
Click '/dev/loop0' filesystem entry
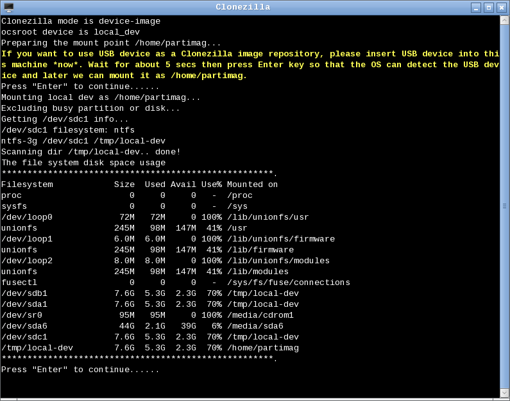tap(27, 217)
